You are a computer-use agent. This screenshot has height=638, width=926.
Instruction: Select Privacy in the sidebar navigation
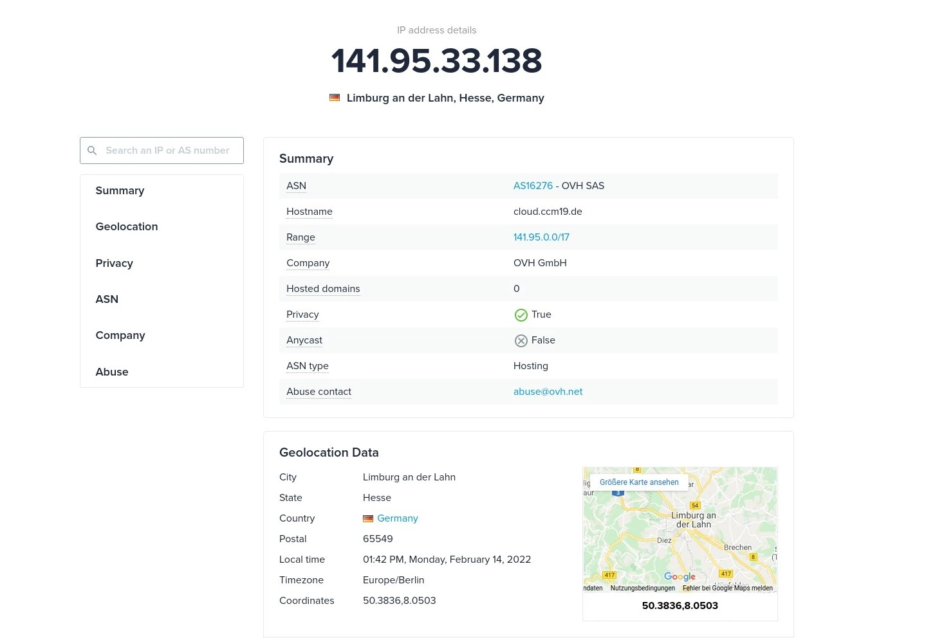tap(115, 263)
